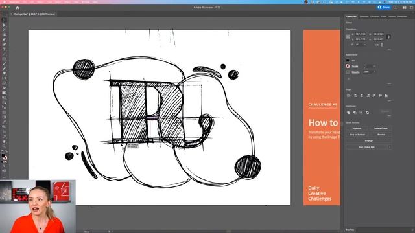Open the stroke weight dropdown
415x233 pixels.
[375, 66]
